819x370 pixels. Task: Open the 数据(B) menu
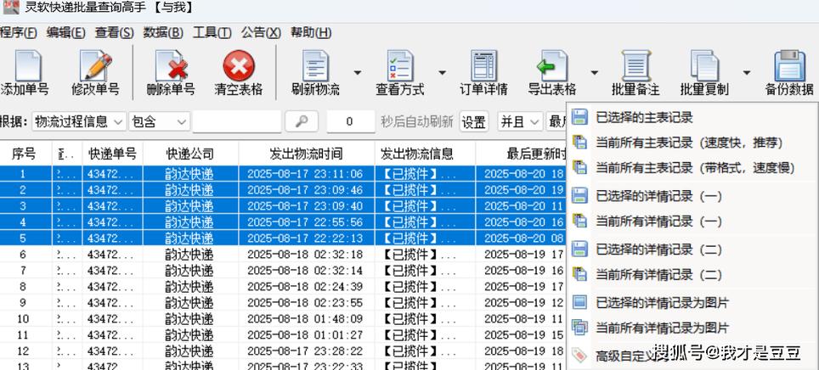pos(163,33)
